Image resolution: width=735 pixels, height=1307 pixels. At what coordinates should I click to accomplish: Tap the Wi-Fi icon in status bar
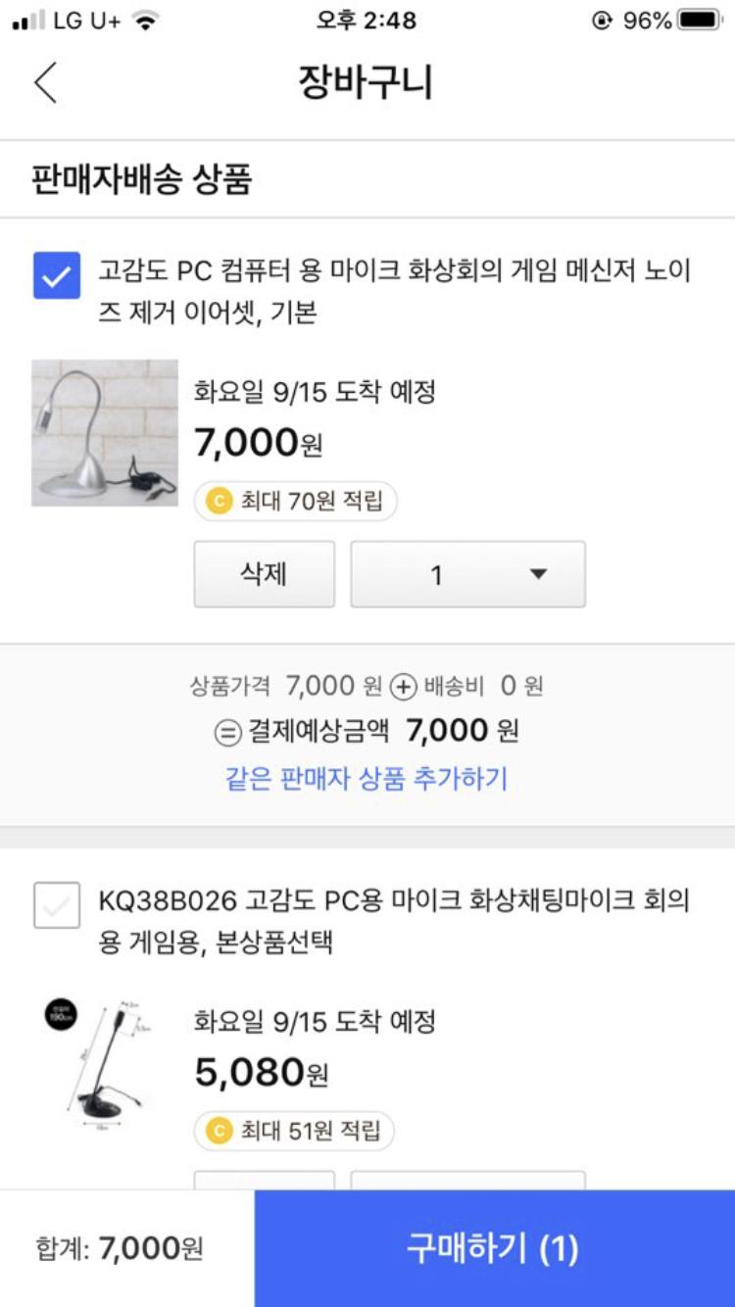146,21
